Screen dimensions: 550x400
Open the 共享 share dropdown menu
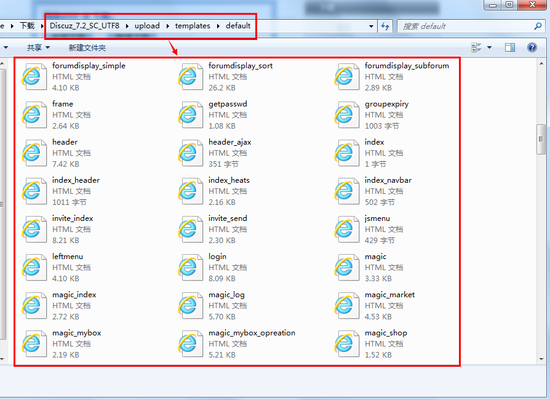click(39, 48)
